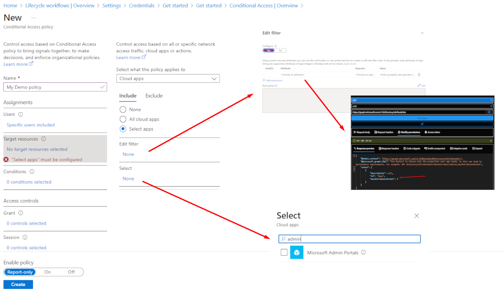Close the Select cloud apps panel
Image resolution: width=503 pixels, height=292 pixels.
coord(416,216)
